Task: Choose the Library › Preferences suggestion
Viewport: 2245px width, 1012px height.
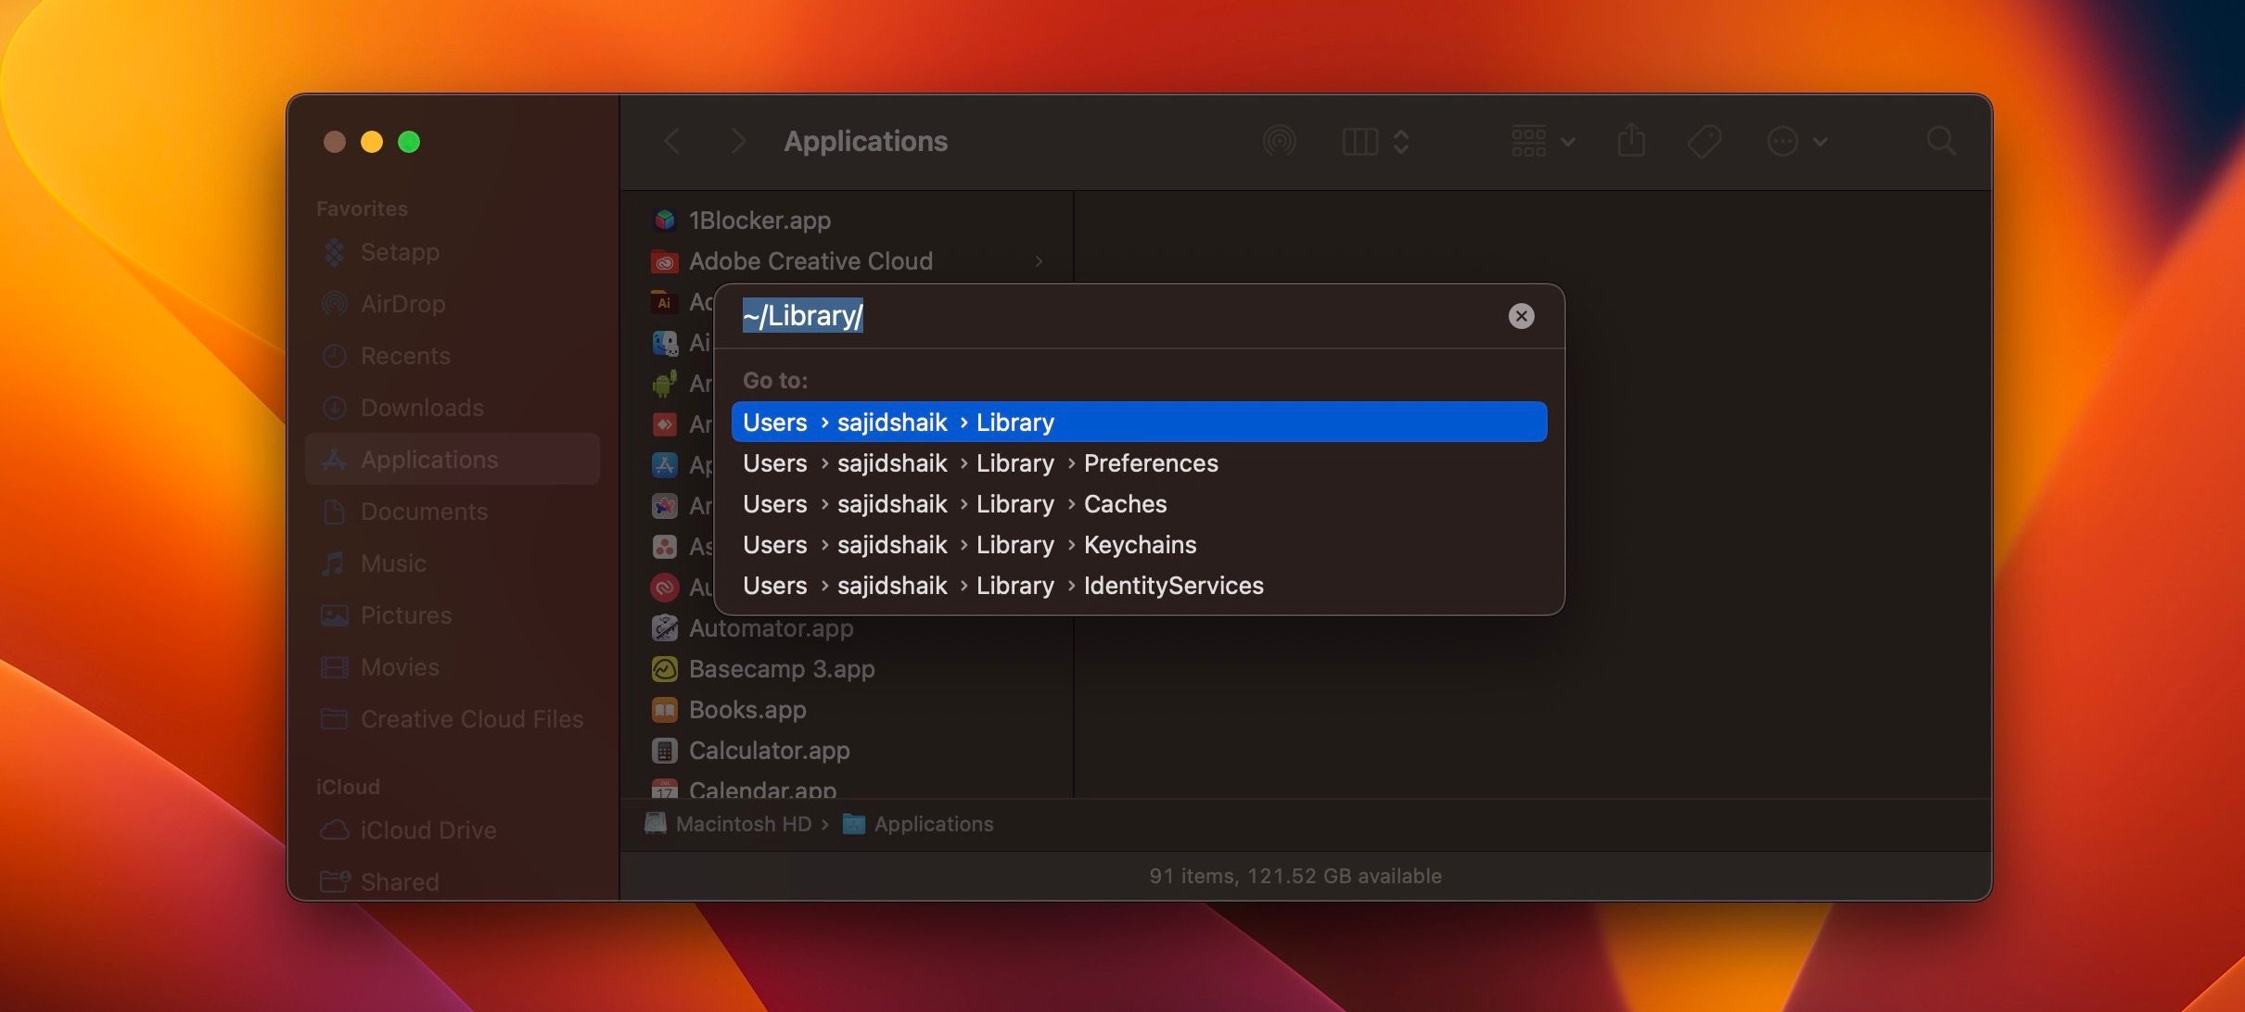Action: [x=1139, y=463]
